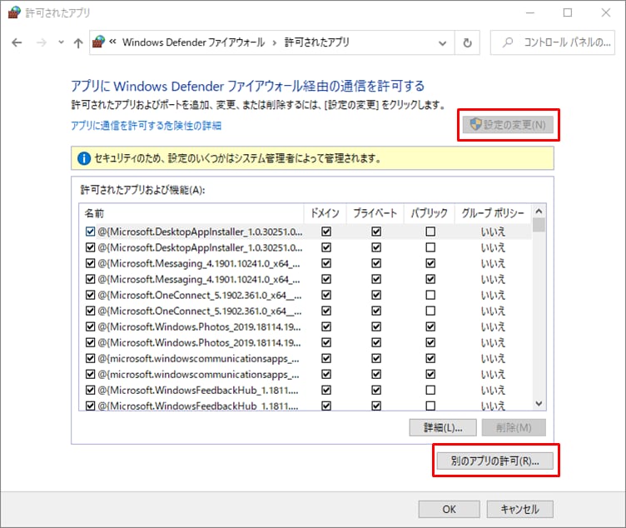Click the search magnifier icon
This screenshot has width=626, height=528.
pyautogui.click(x=508, y=42)
